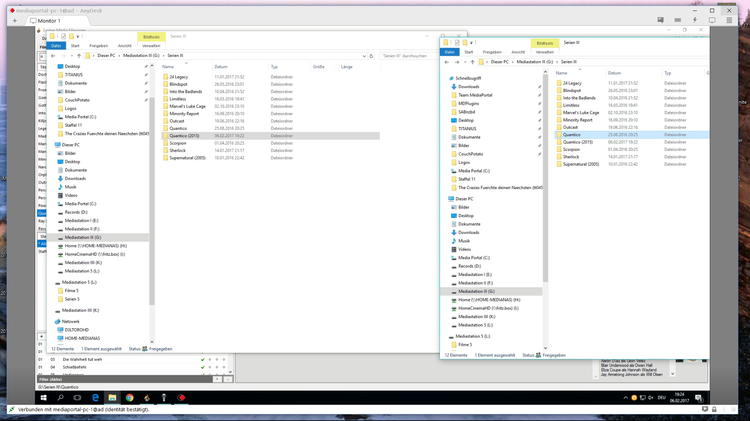
Task: Open File Explorer taskbar icon
Action: 112,398
